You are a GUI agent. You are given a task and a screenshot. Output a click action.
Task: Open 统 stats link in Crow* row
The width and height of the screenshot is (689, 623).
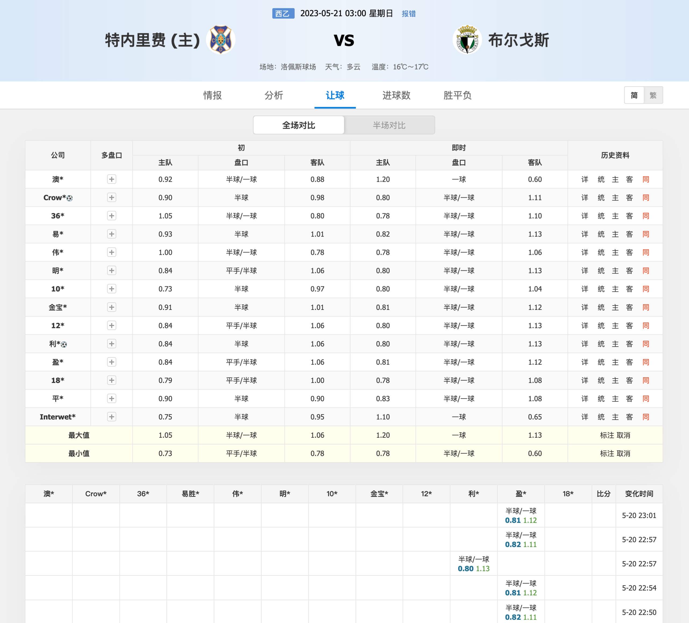click(x=601, y=198)
